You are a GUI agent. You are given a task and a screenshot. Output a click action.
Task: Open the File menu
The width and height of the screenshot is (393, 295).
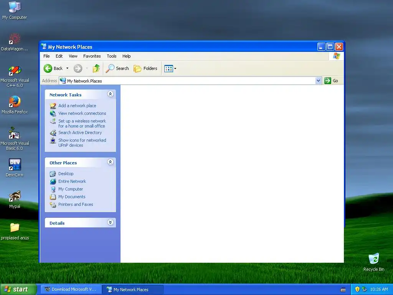coord(46,56)
